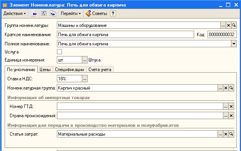Expand the Полное наименование dropdown arrow

pyautogui.click(x=234, y=44)
